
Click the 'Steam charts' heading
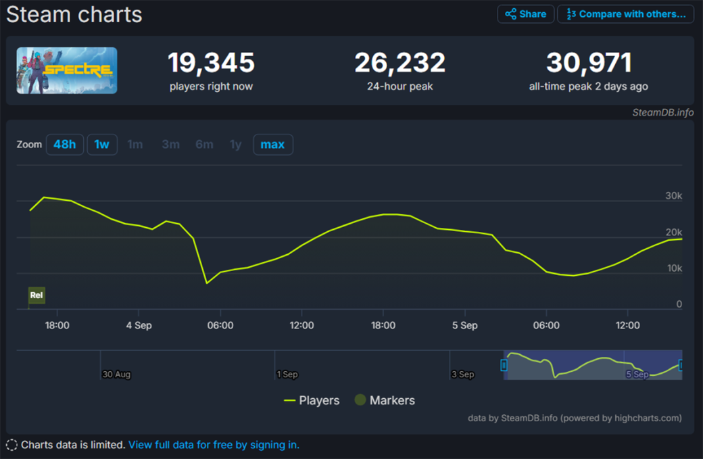click(x=74, y=14)
